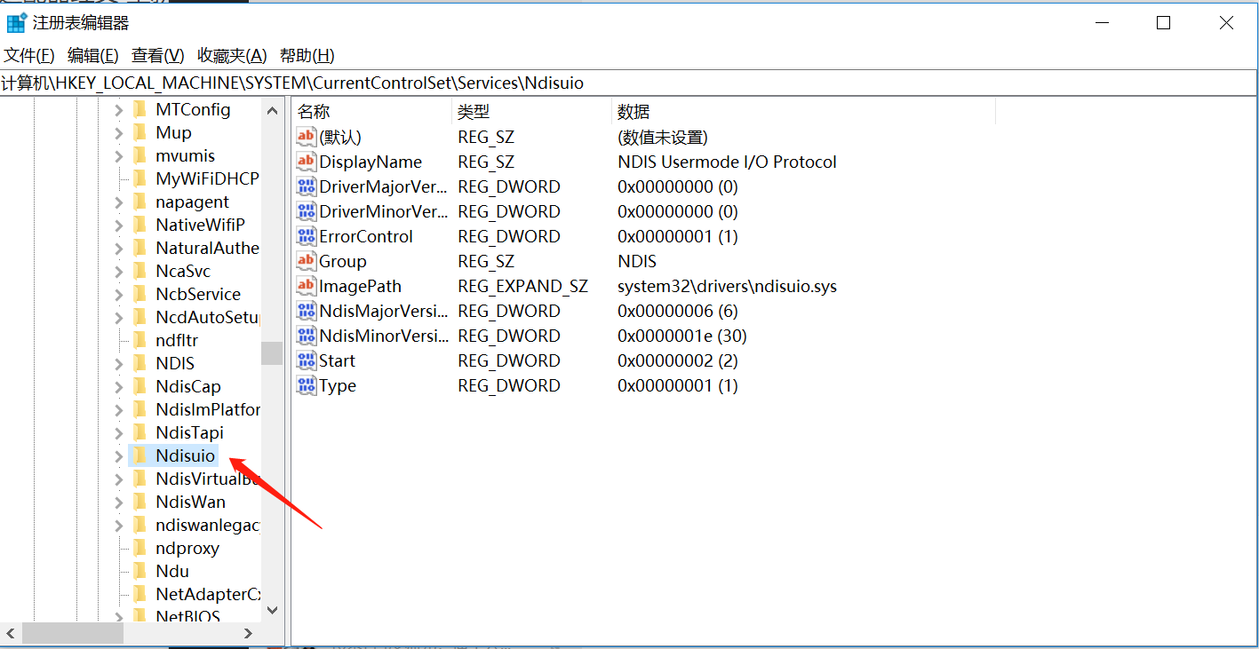Click the data 'NDIS Usermode I/O Protocol'
1259x649 pixels.
click(x=727, y=162)
